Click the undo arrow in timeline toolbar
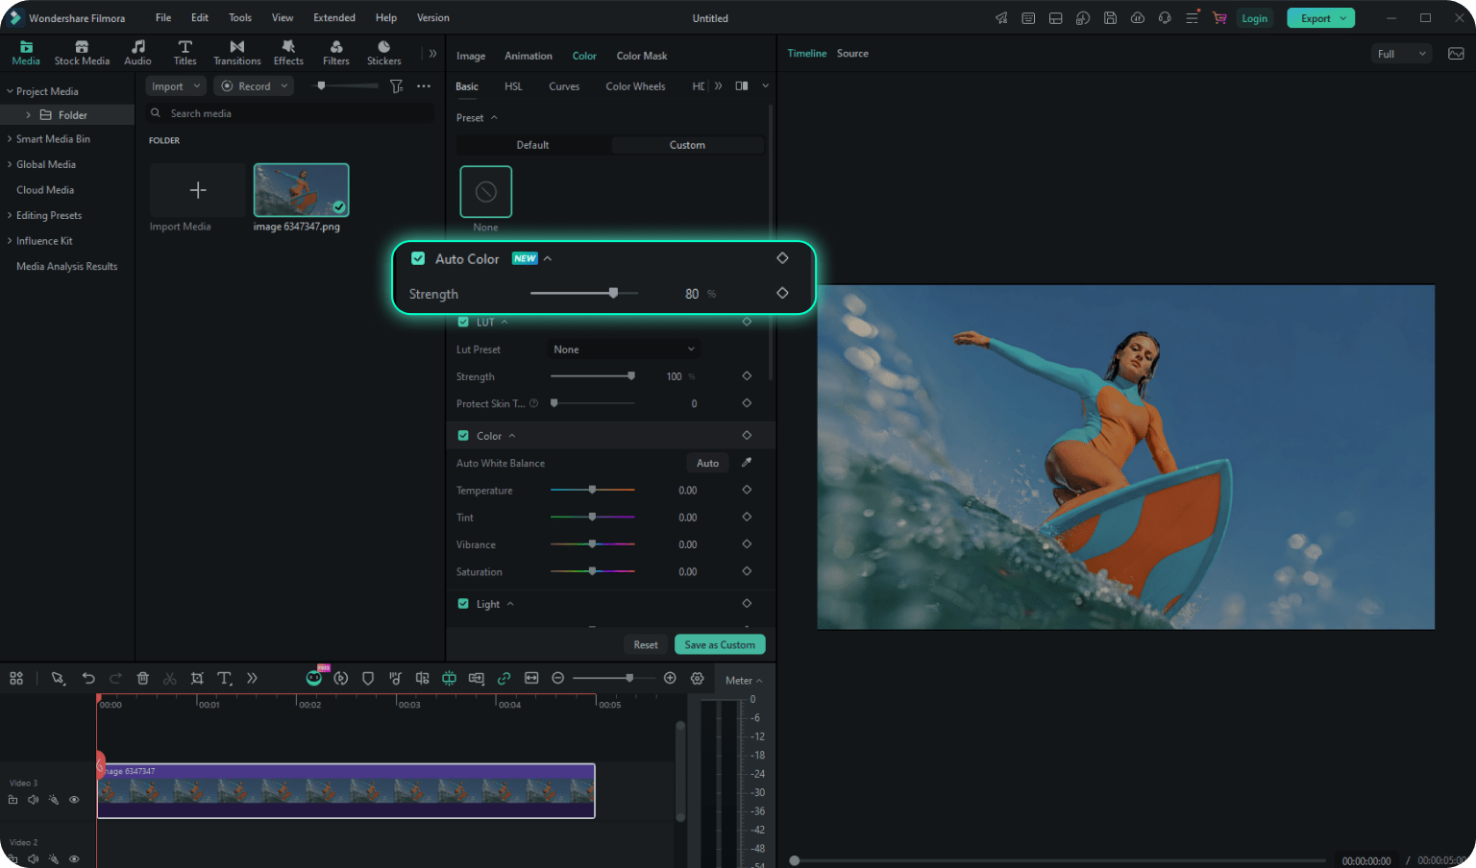 click(88, 678)
